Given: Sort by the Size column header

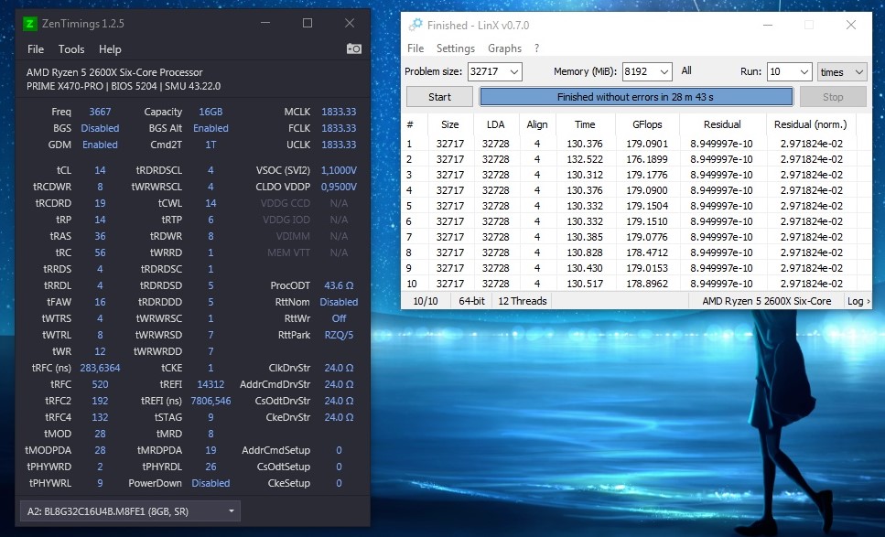Looking at the screenshot, I should [450, 124].
